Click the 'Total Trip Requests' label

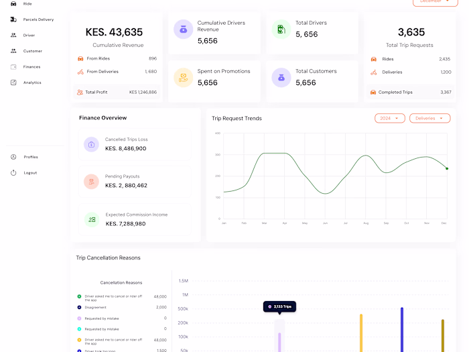click(409, 45)
